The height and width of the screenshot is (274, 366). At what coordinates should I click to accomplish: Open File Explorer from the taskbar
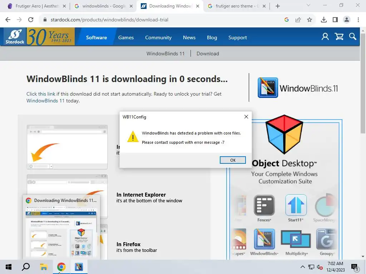tap(44, 267)
